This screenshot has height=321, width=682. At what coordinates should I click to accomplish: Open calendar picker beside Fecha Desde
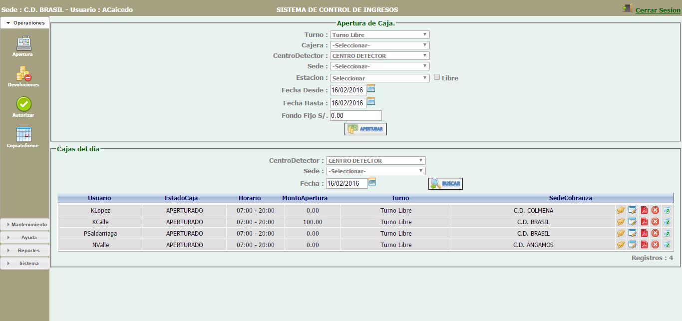371,89
